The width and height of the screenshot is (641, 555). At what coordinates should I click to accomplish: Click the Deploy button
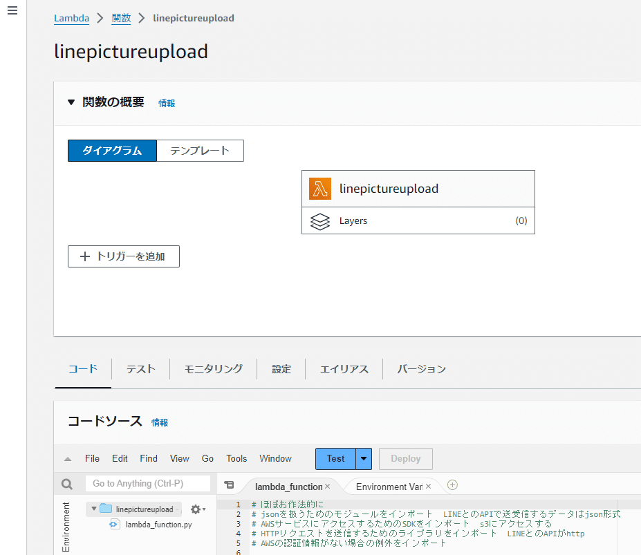coord(405,458)
